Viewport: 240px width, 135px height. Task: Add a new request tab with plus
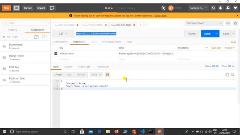coord(140,25)
